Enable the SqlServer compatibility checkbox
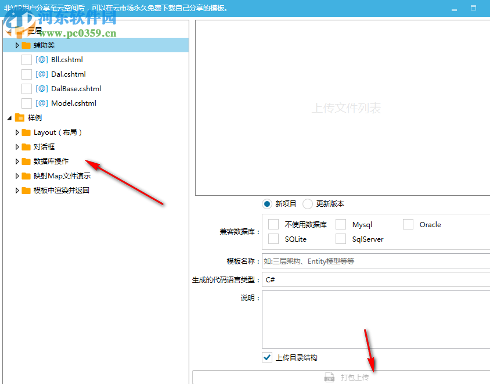 pyautogui.click(x=341, y=239)
